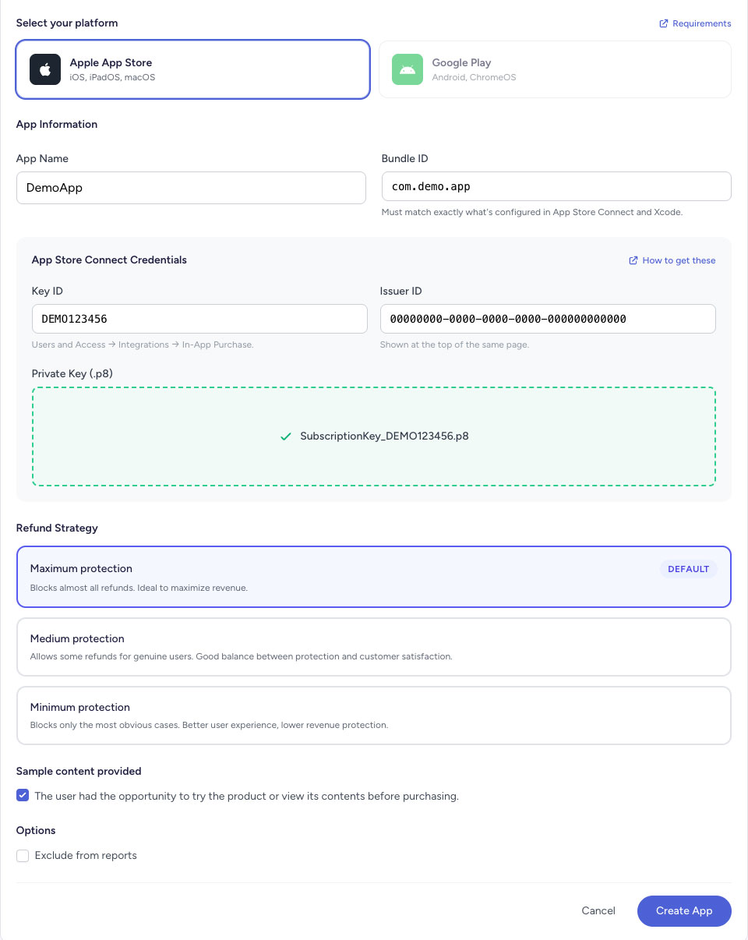Click the Create App button
This screenshot has width=748, height=940.
pyautogui.click(x=684, y=910)
